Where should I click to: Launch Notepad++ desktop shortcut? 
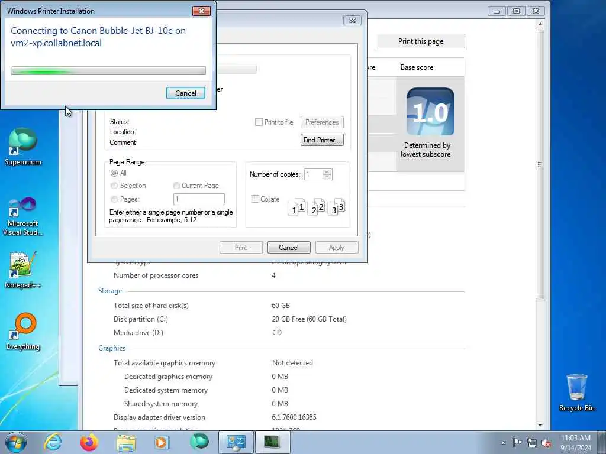tap(23, 270)
